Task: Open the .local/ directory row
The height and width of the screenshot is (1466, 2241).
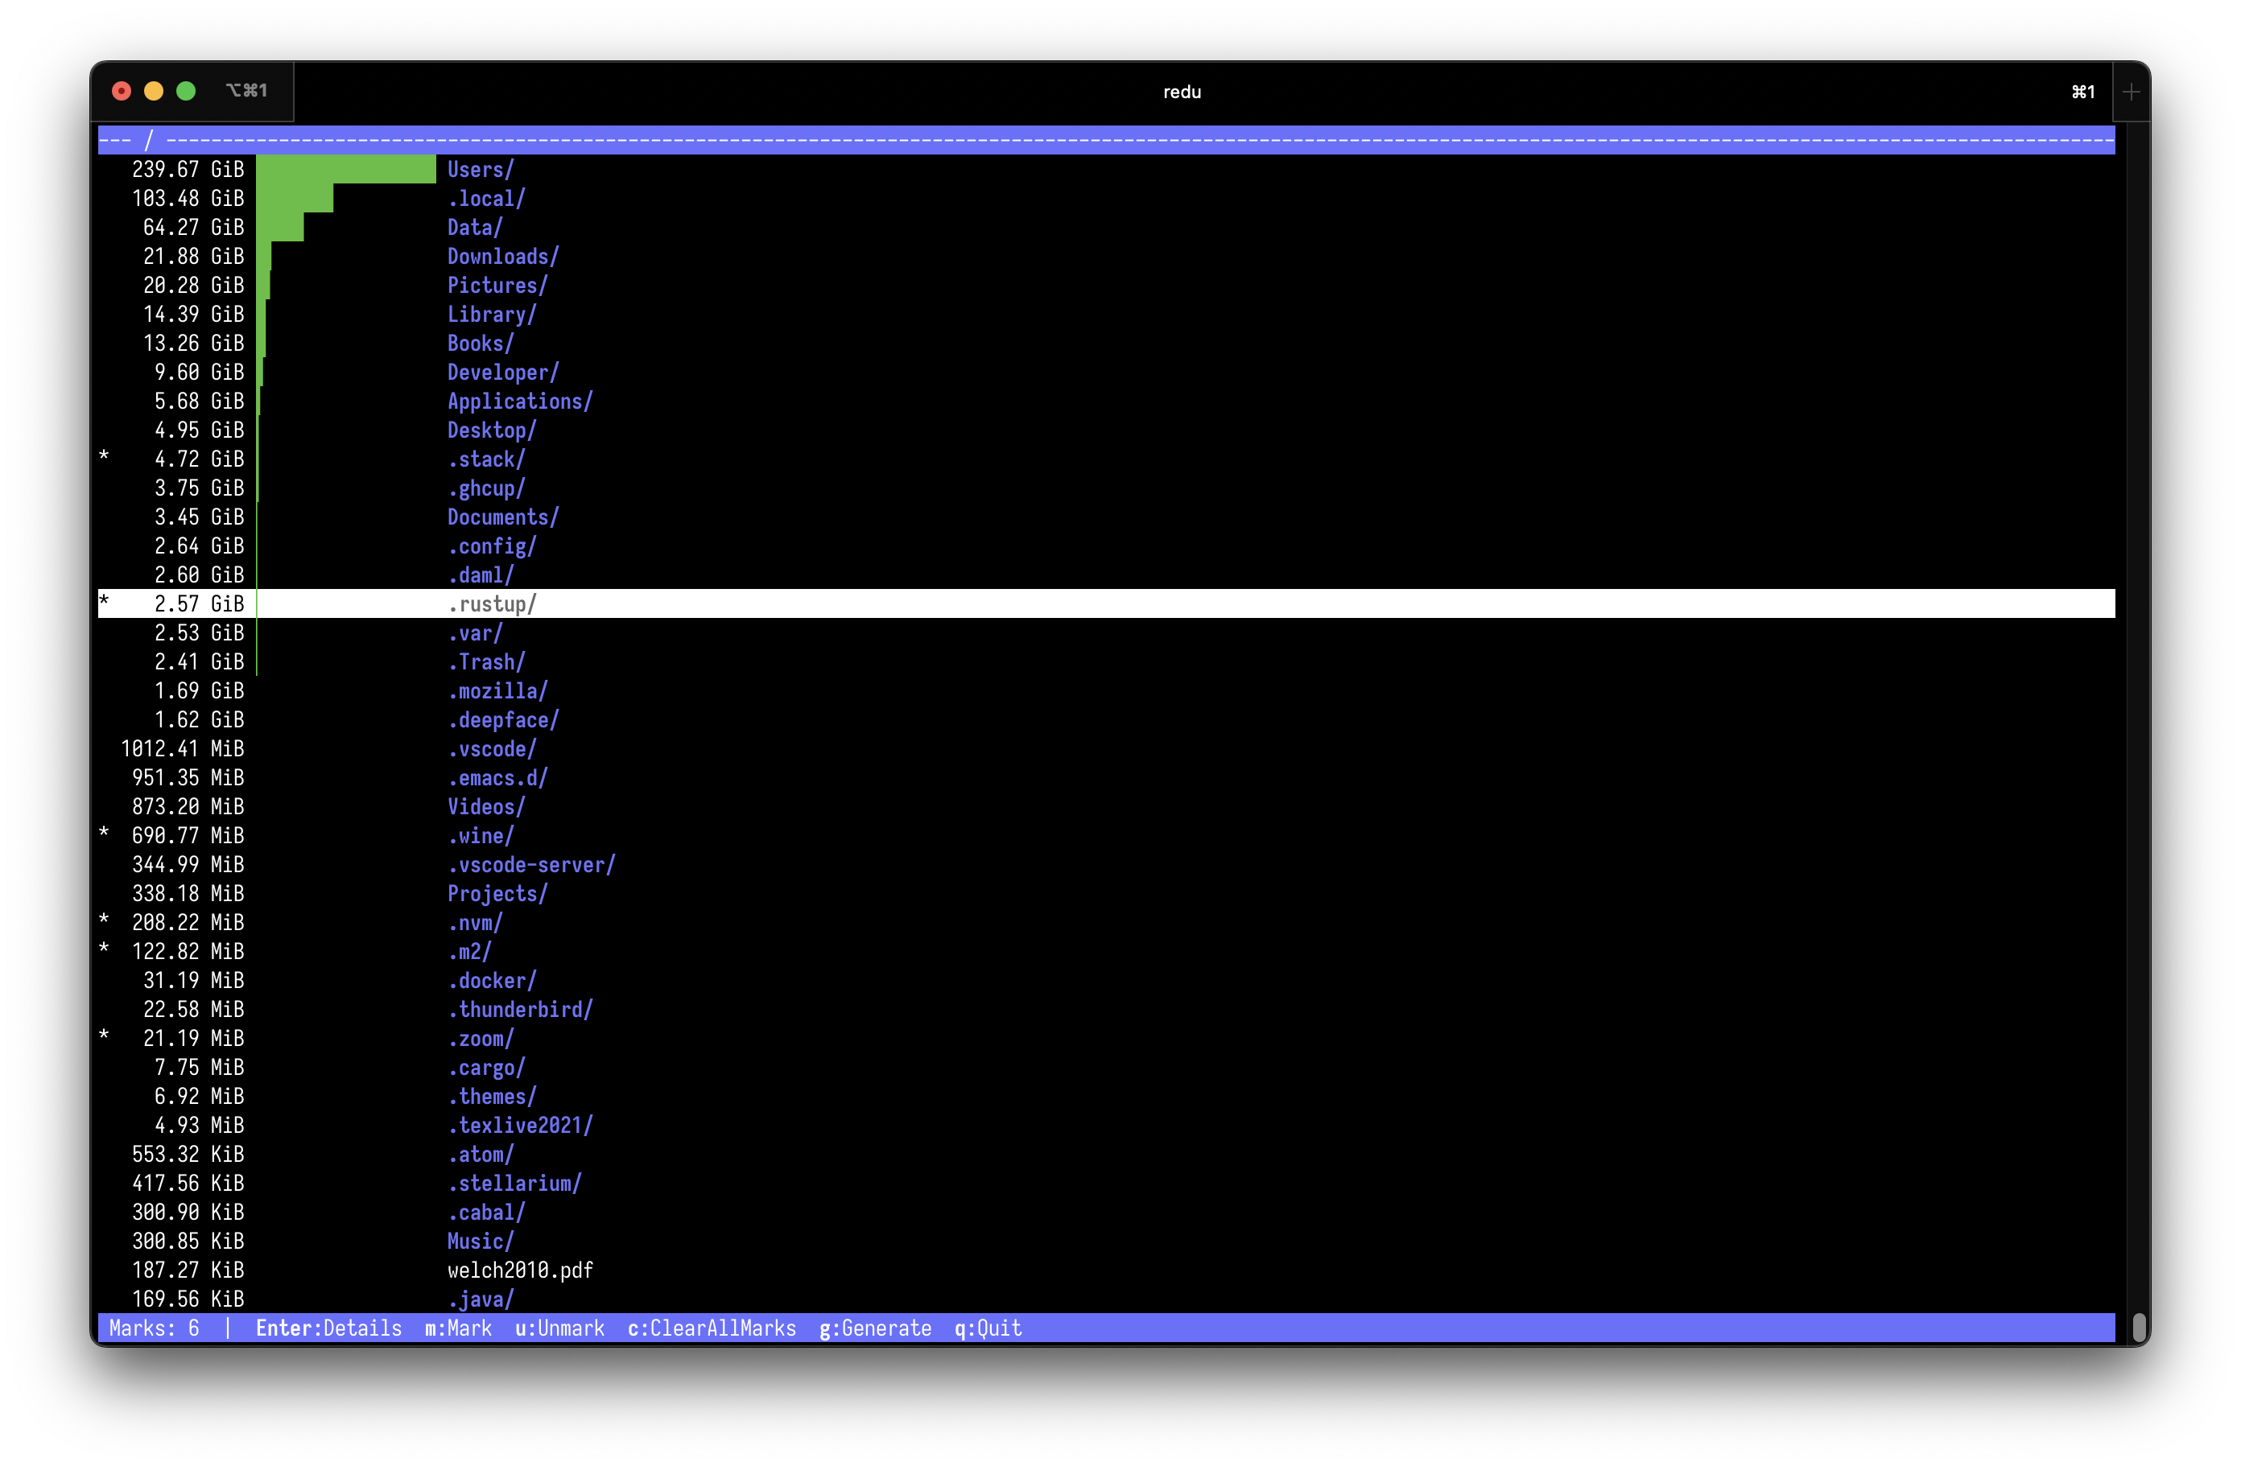Action: 486,199
